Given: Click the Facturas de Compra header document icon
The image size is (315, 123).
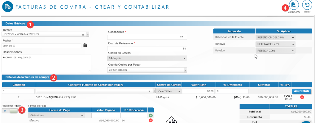Looking at the screenshot, I should point(7,7).
